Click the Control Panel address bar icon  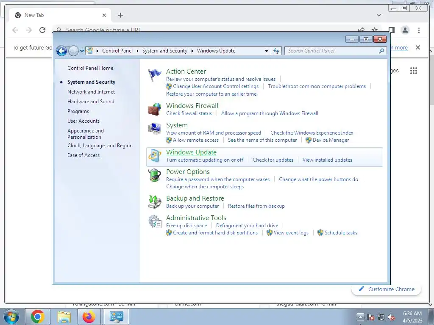90,51
